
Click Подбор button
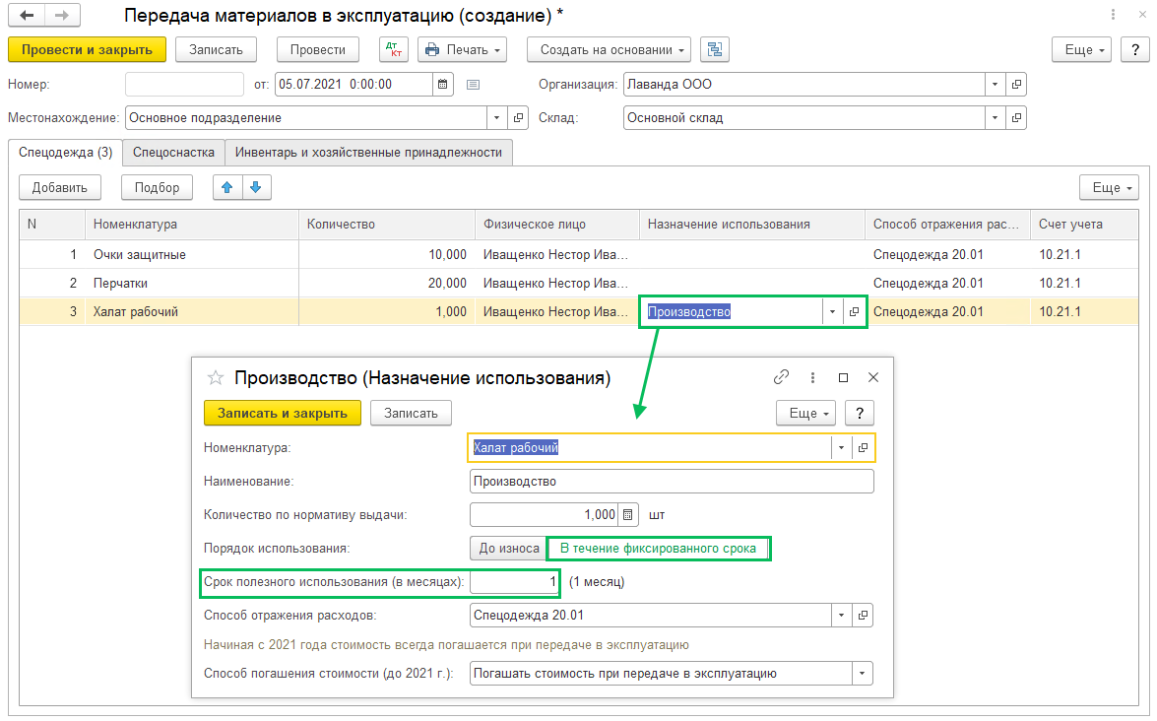(x=157, y=187)
